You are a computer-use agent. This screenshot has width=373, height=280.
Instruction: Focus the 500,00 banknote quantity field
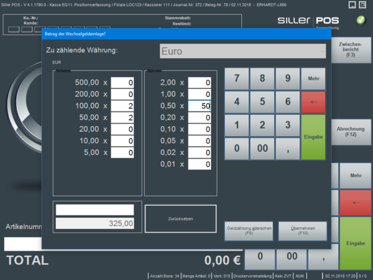tap(122, 82)
